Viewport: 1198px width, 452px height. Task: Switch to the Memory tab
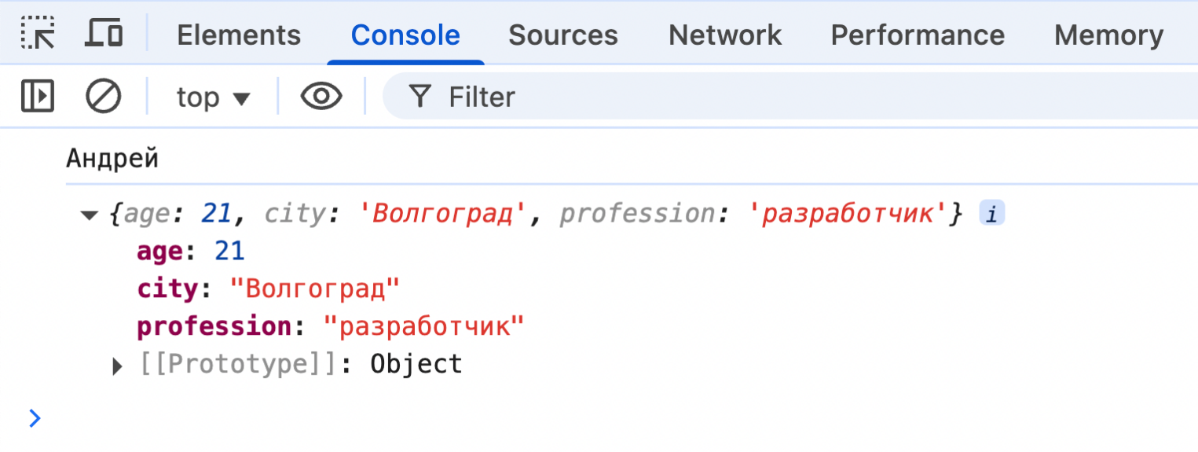tap(1108, 35)
